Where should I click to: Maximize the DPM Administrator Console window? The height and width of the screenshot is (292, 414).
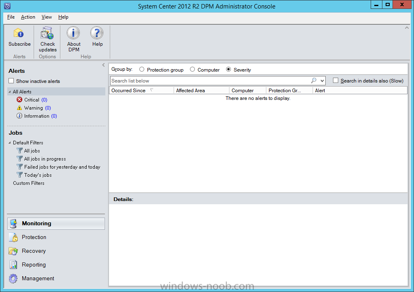[x=387, y=5]
